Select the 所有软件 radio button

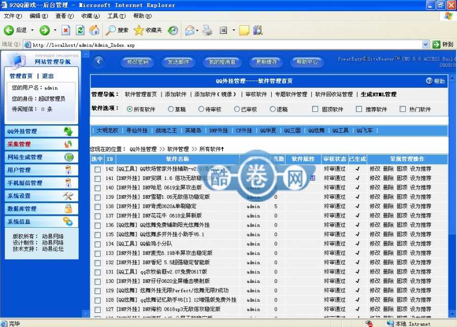[x=129, y=109]
